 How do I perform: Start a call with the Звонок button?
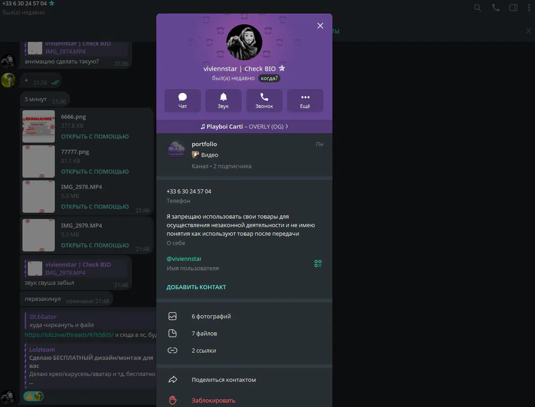(x=264, y=101)
